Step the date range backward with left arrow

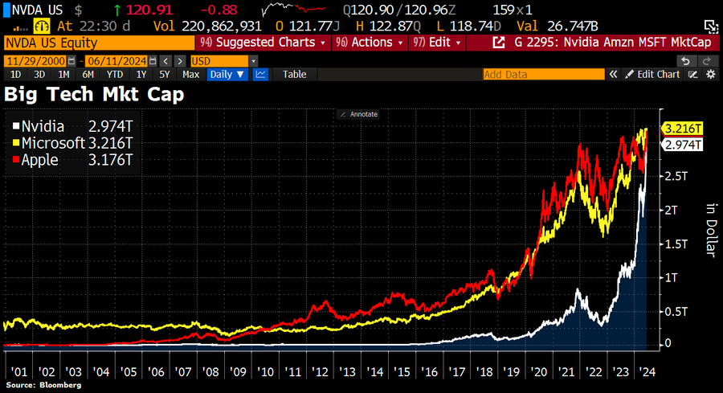165,61
